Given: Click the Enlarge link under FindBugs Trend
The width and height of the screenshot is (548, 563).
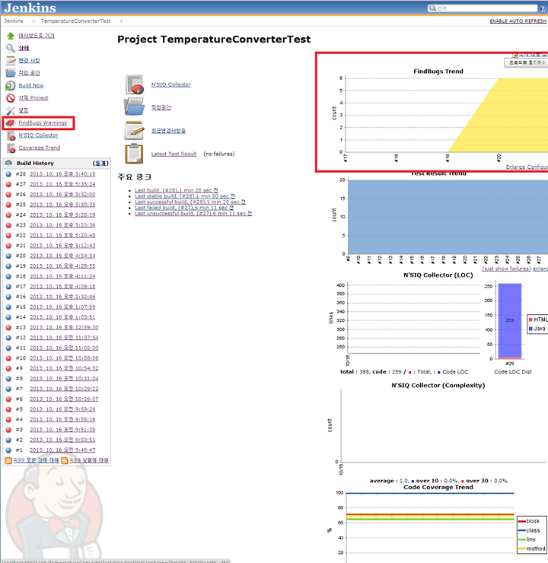Looking at the screenshot, I should point(516,167).
